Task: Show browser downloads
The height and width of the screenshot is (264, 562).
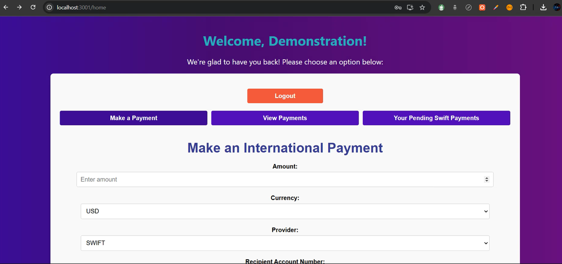Action: [x=543, y=7]
